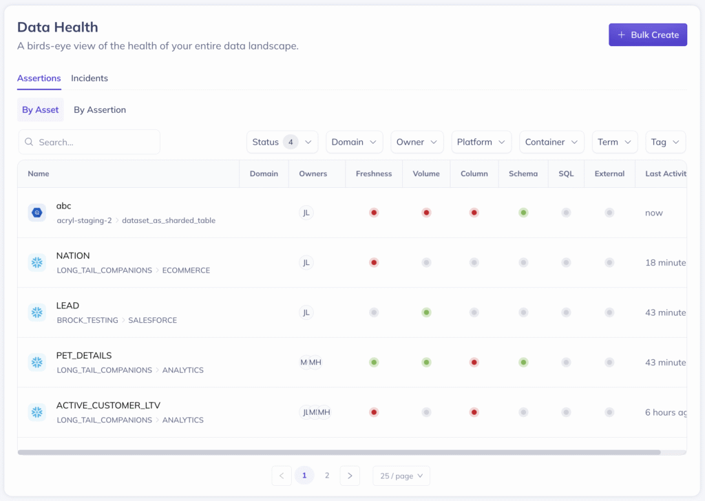
Task: Click the search magnifier icon
Action: click(29, 141)
